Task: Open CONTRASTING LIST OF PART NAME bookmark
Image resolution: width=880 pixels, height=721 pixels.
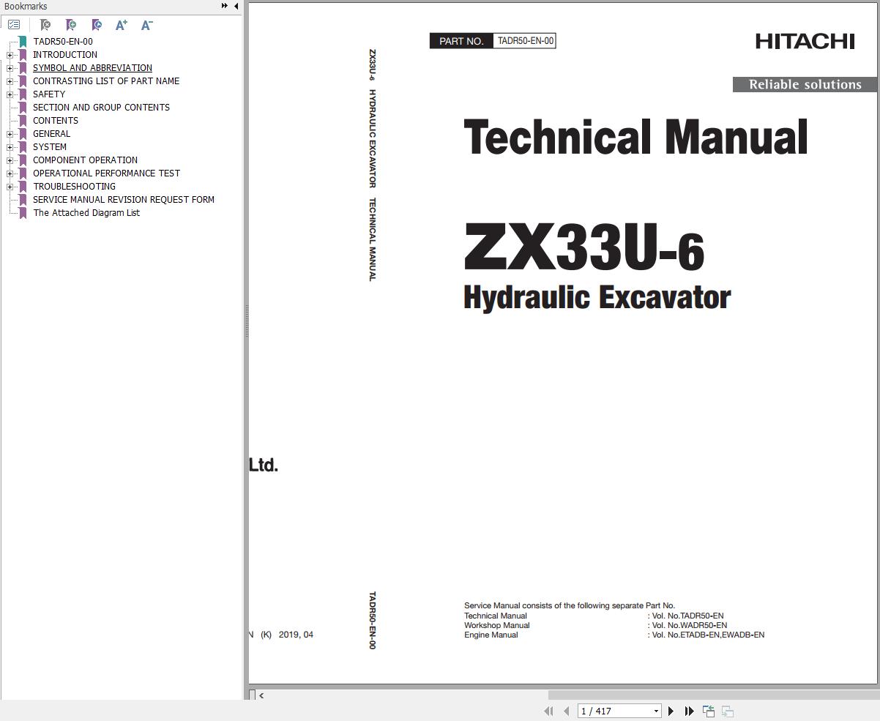Action: click(106, 81)
